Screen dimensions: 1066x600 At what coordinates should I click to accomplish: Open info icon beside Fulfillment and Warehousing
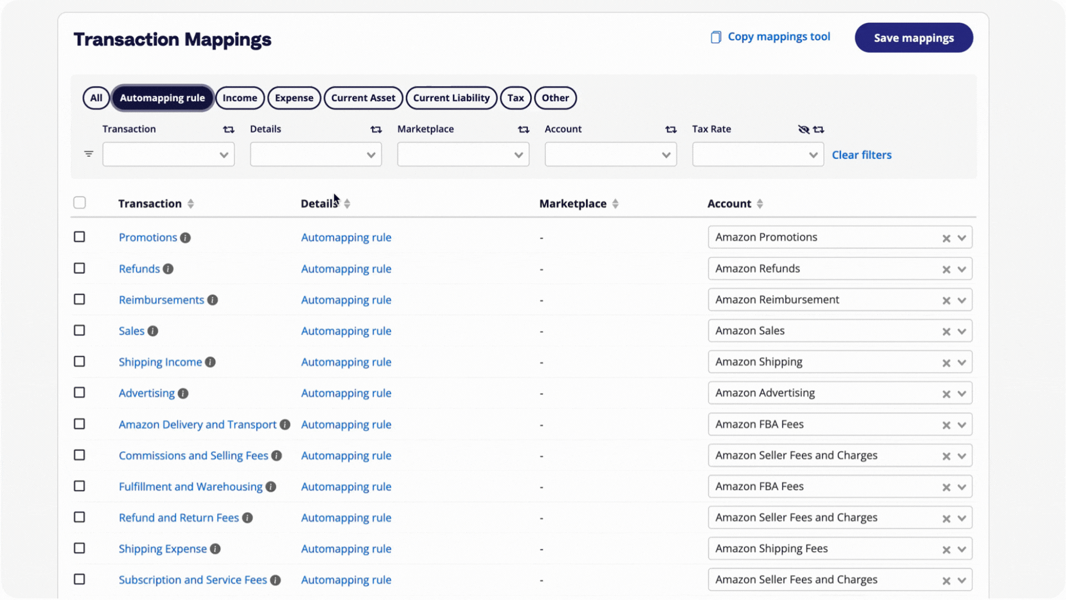(x=271, y=487)
